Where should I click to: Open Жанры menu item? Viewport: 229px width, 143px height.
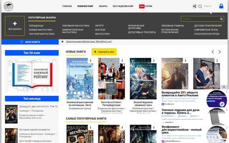pos(103,6)
